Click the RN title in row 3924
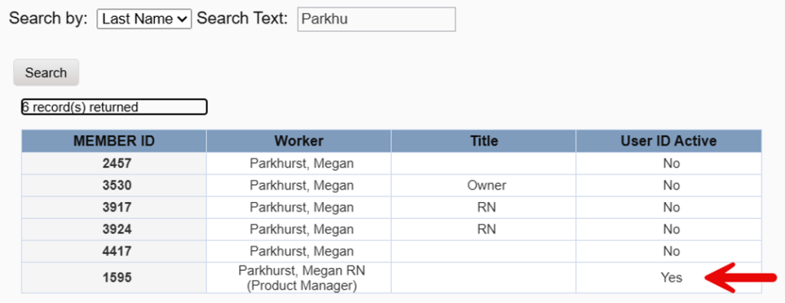 tap(487, 230)
